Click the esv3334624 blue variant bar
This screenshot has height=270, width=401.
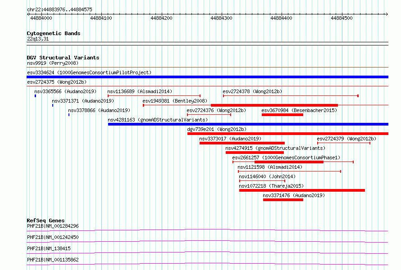click(x=207, y=77)
